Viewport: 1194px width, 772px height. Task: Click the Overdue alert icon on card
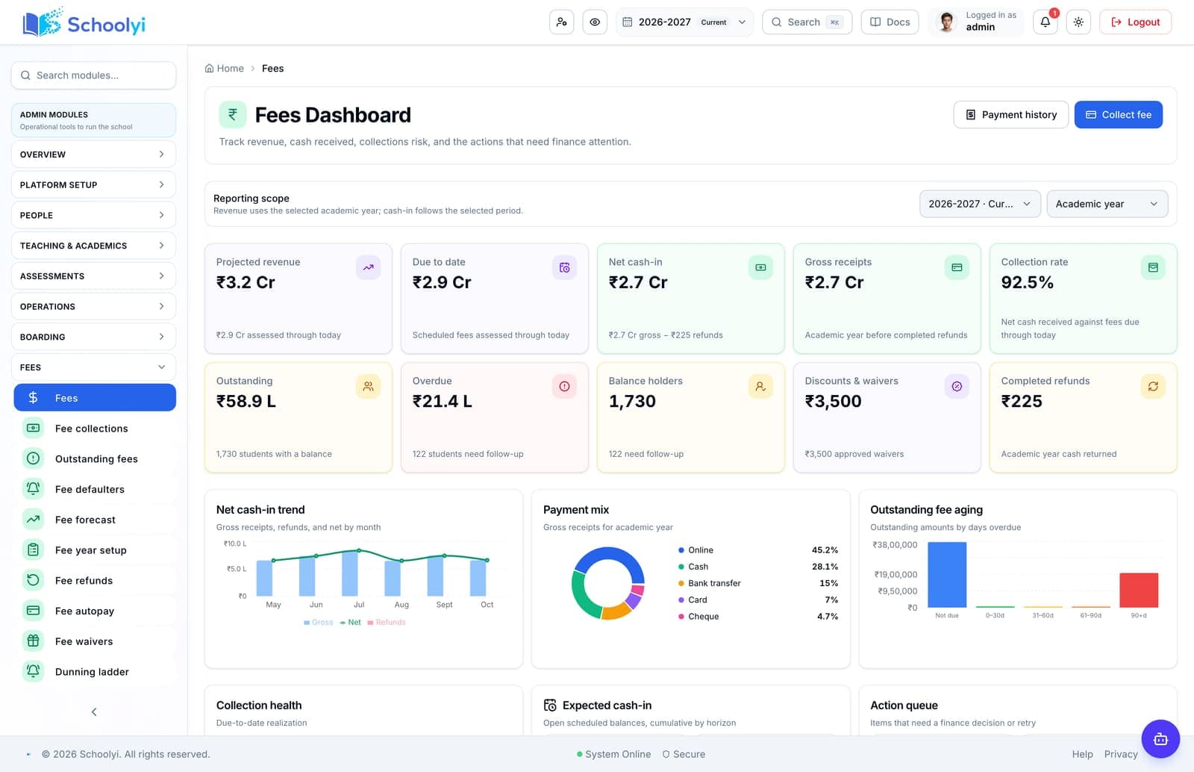click(x=564, y=386)
